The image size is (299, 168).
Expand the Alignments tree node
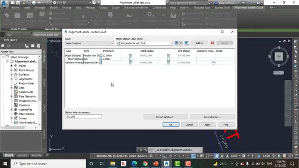click(11, 79)
